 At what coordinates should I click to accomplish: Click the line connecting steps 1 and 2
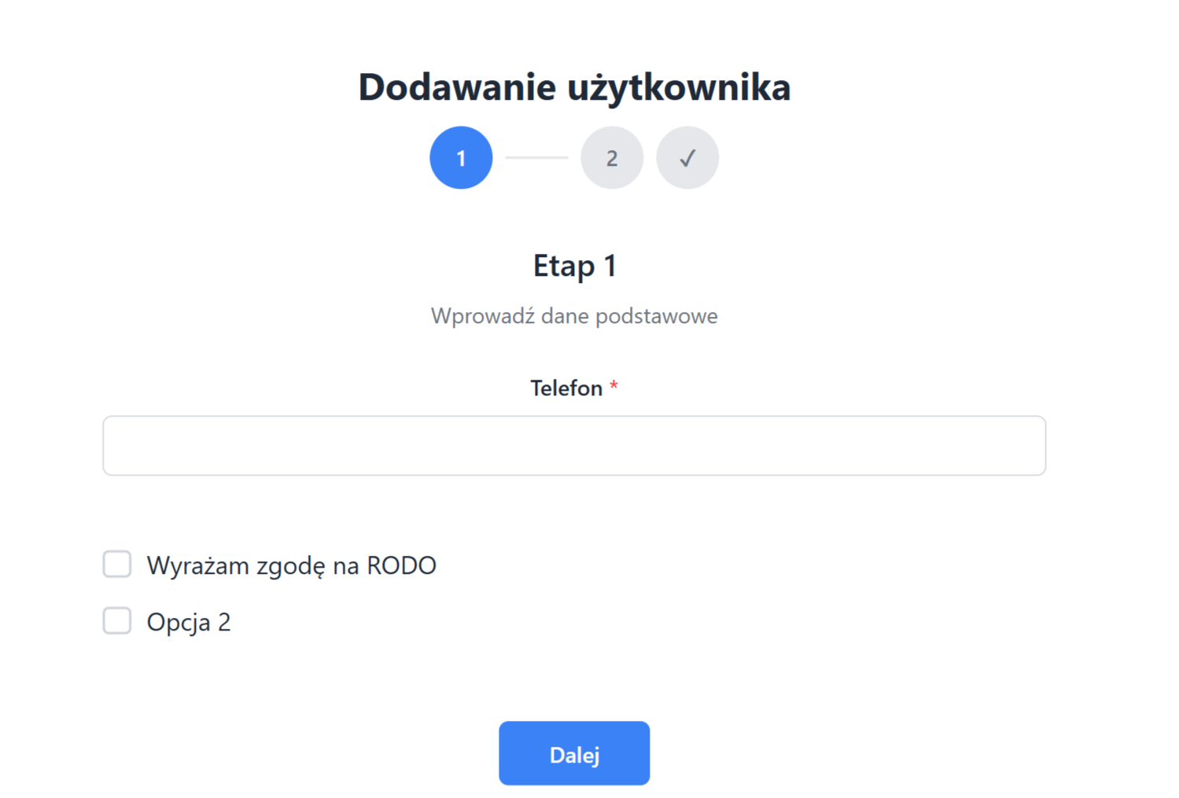coord(536,158)
